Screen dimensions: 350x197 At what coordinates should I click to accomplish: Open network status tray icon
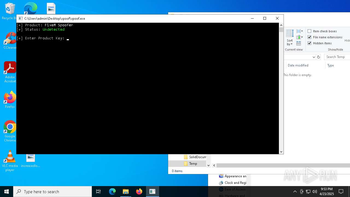coord(308,192)
